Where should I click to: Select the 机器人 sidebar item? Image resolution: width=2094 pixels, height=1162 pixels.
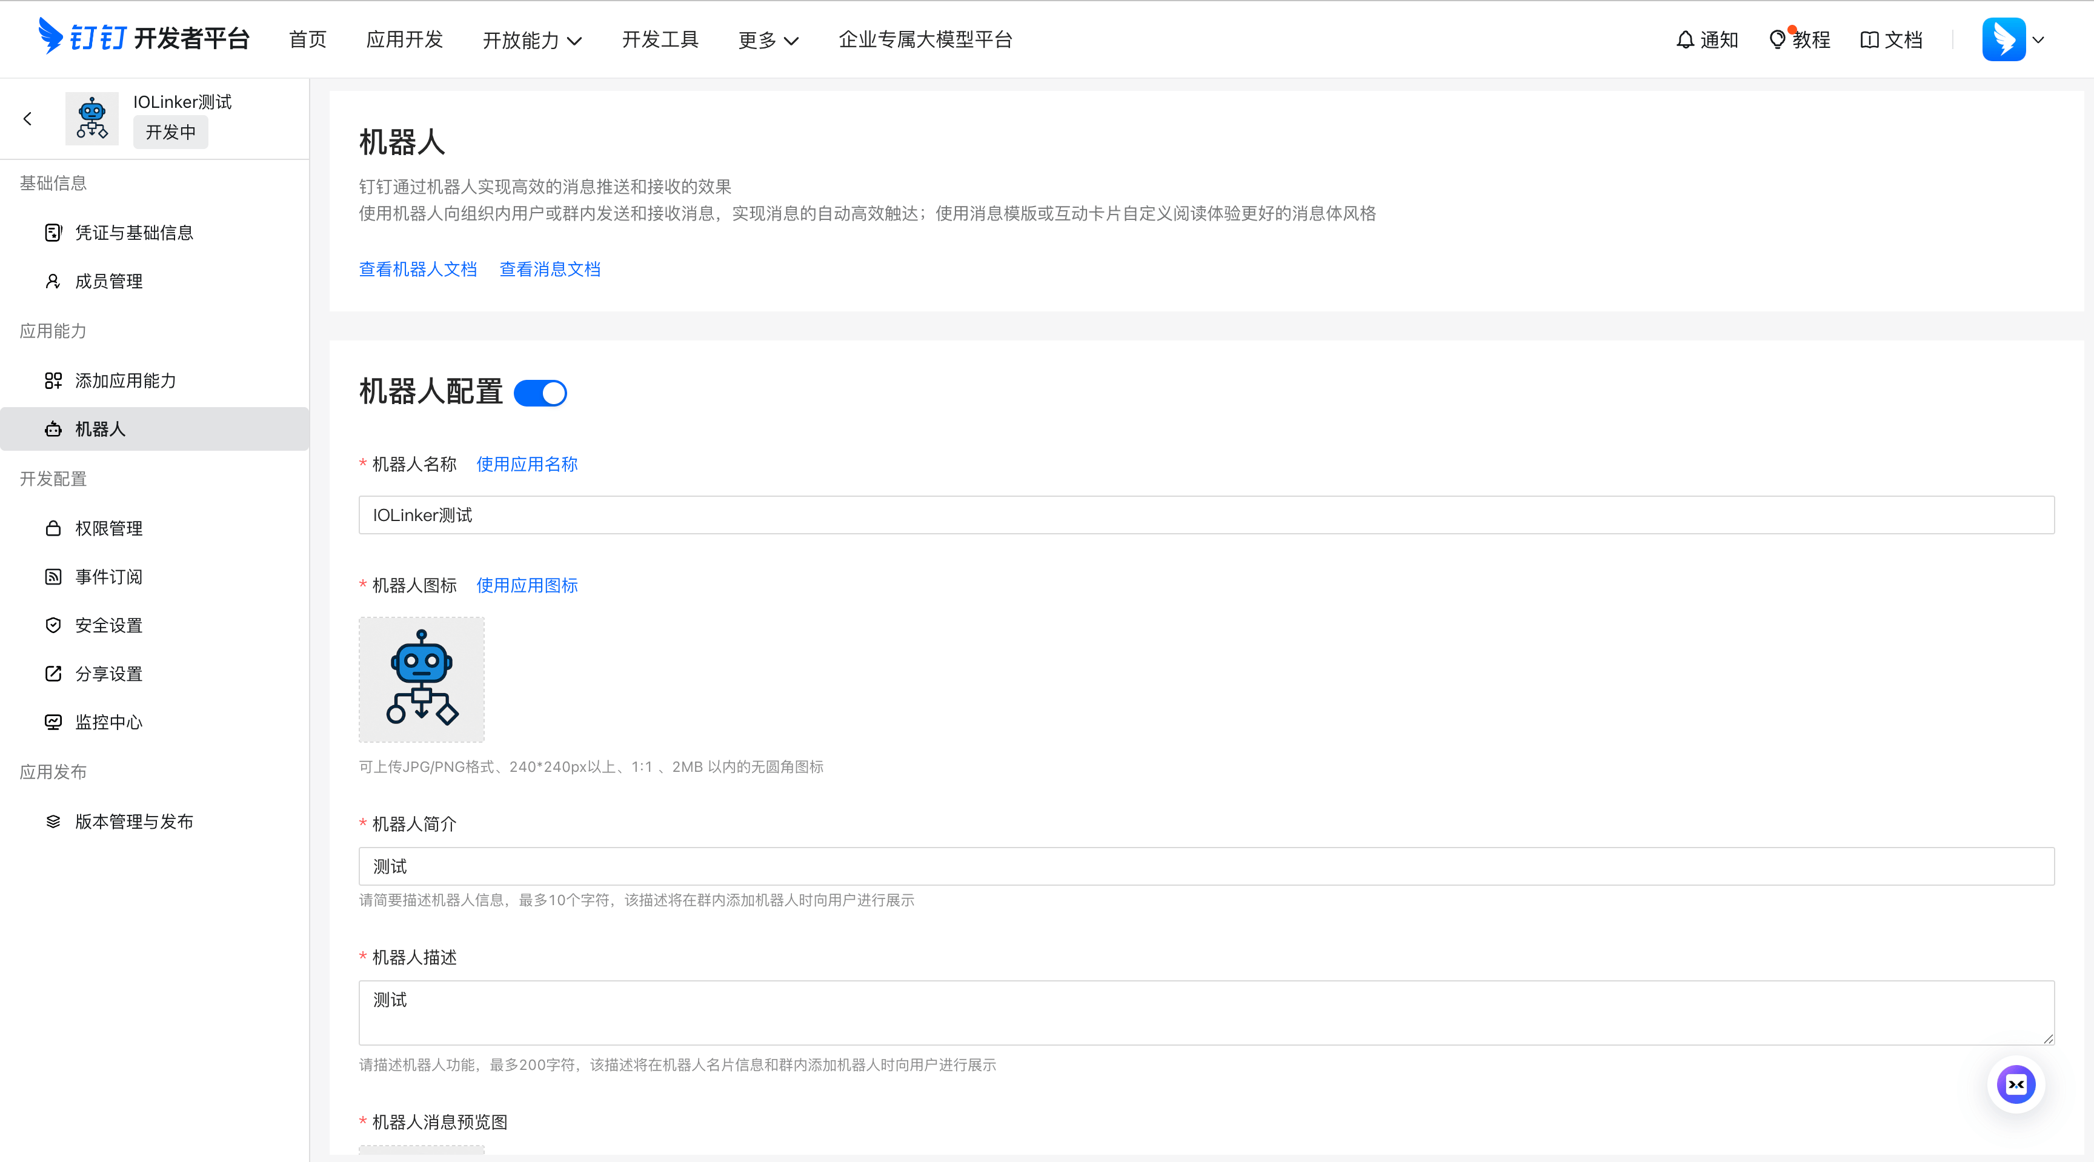(x=101, y=428)
